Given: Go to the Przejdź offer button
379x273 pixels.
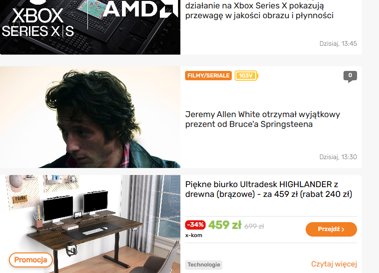Looking at the screenshot, I should coord(331,229).
